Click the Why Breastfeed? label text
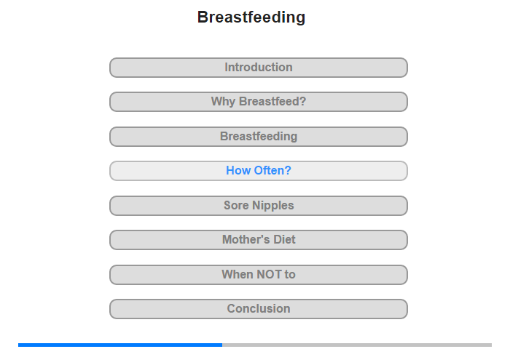Image resolution: width=510 pixels, height=349 pixels. (x=258, y=101)
